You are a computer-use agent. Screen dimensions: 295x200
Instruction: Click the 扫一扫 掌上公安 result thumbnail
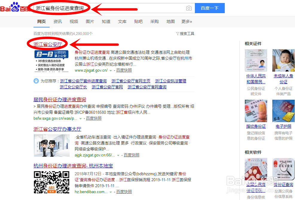pyautogui.click(x=51, y=61)
